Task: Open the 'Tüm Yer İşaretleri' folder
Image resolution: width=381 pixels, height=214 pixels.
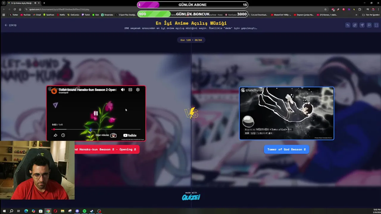Action: 371,15
